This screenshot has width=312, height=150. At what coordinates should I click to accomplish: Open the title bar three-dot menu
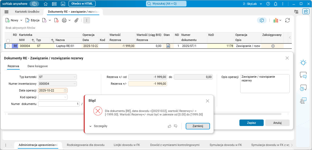(283, 4)
